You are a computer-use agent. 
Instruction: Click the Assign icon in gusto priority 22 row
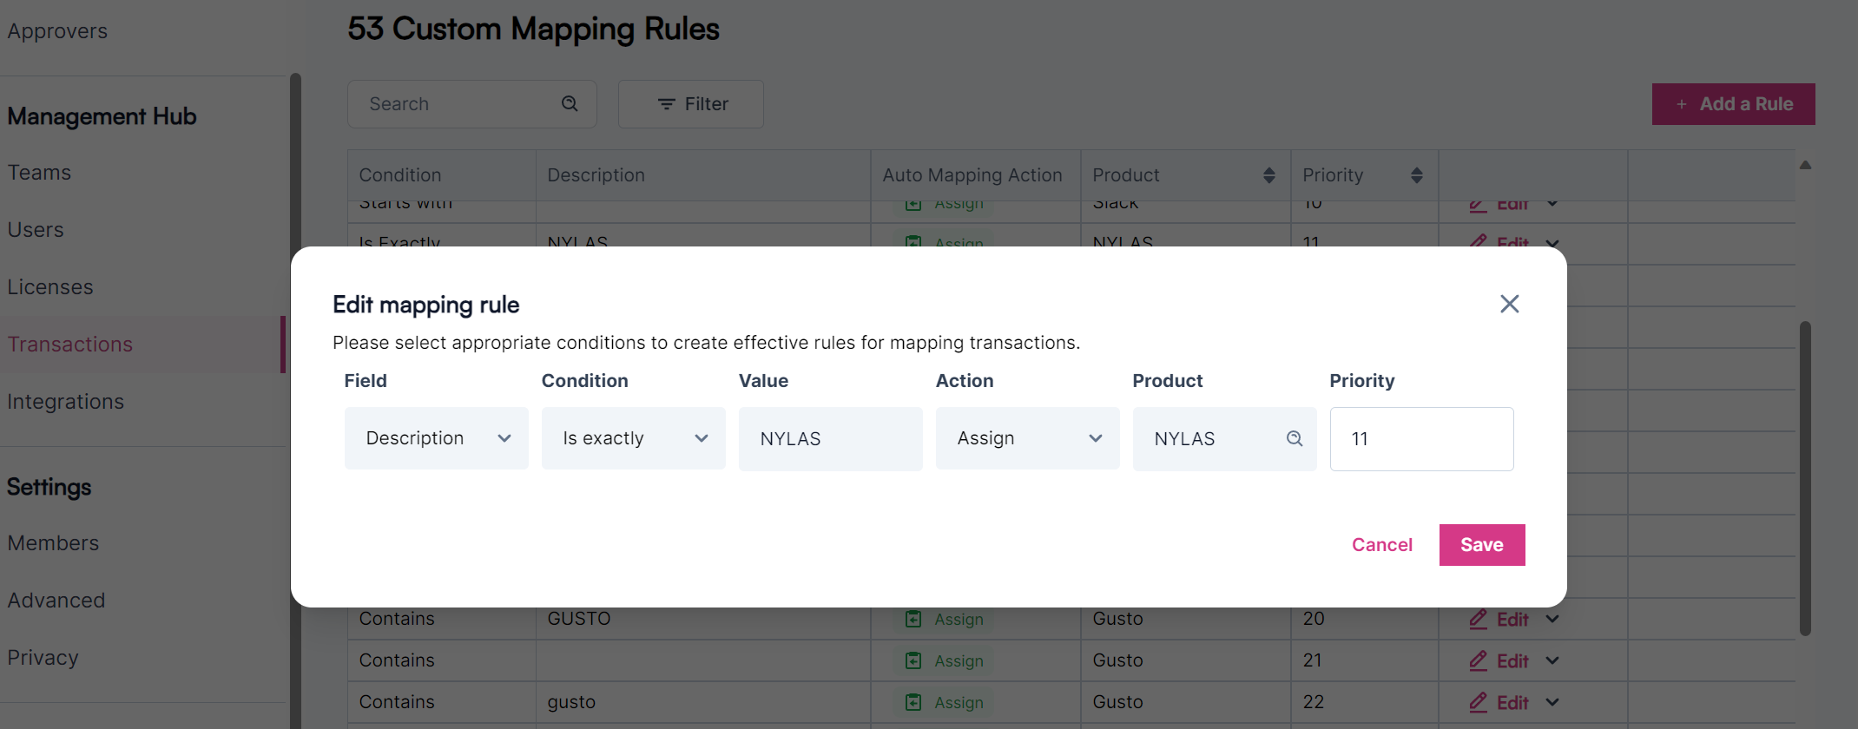913,702
